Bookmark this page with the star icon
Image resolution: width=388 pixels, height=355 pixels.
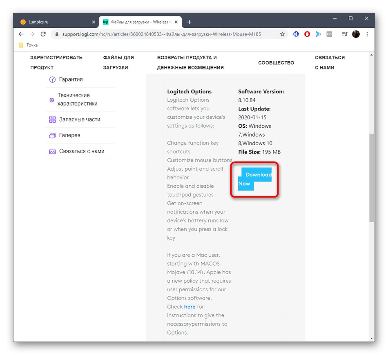click(x=282, y=34)
